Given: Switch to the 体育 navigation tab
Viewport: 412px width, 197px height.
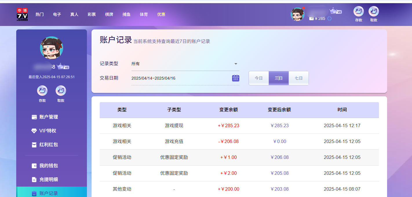Looking at the screenshot, I should 144,14.
